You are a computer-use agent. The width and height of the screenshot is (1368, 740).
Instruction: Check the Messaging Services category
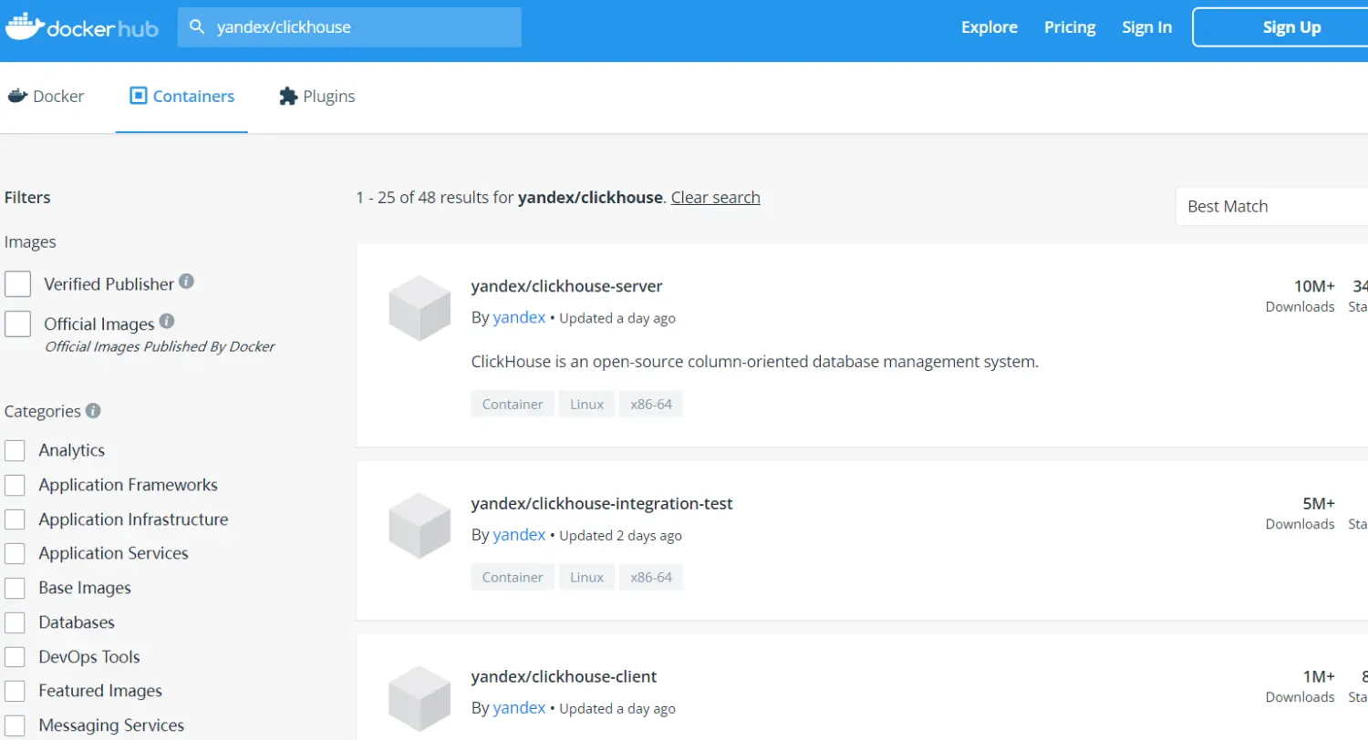[x=15, y=725]
